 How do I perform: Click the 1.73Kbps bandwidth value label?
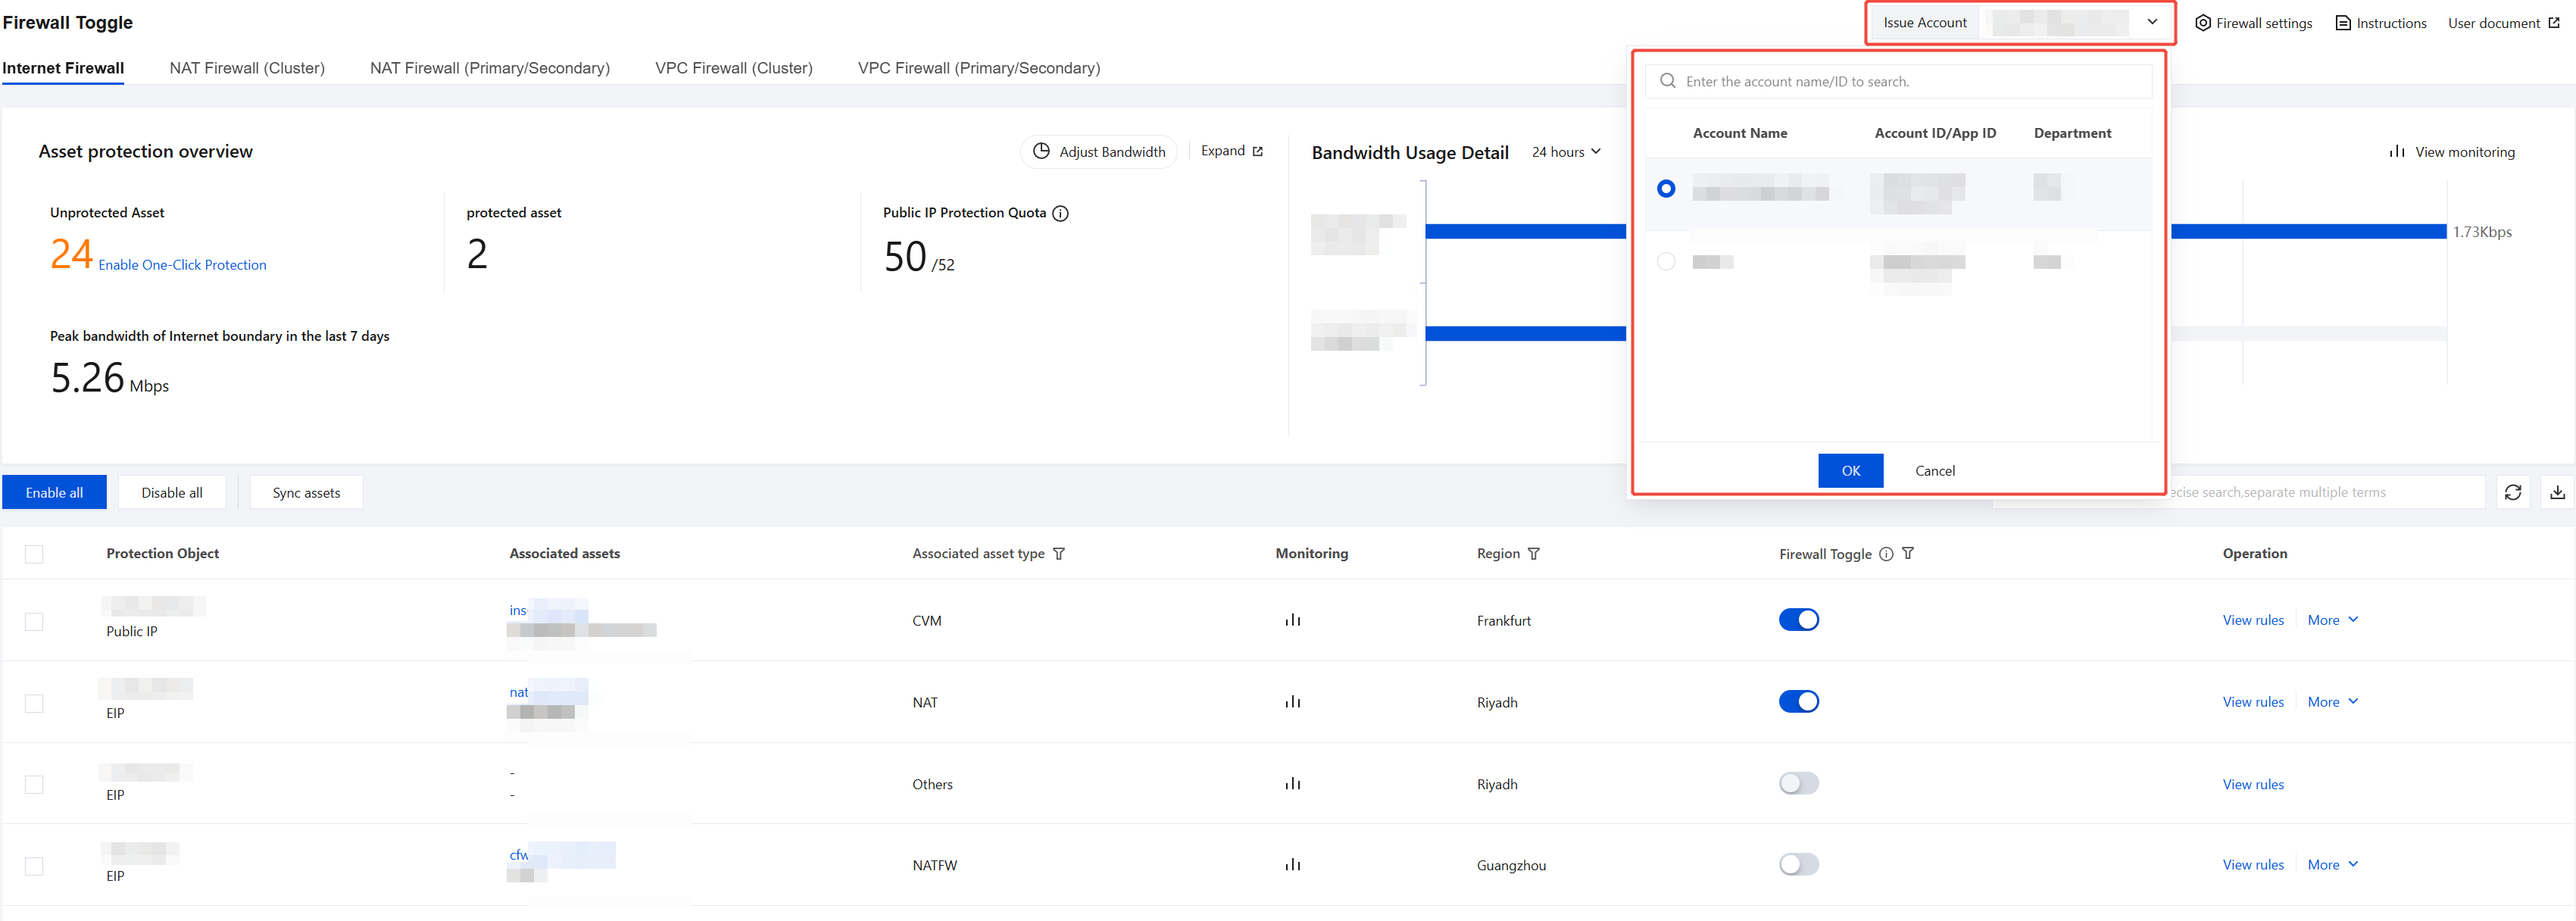tap(2482, 232)
